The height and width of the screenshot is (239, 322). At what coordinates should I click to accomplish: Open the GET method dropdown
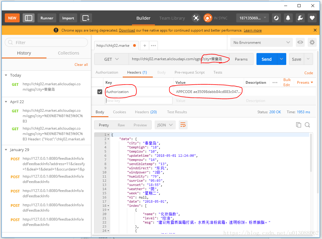pos(111,59)
